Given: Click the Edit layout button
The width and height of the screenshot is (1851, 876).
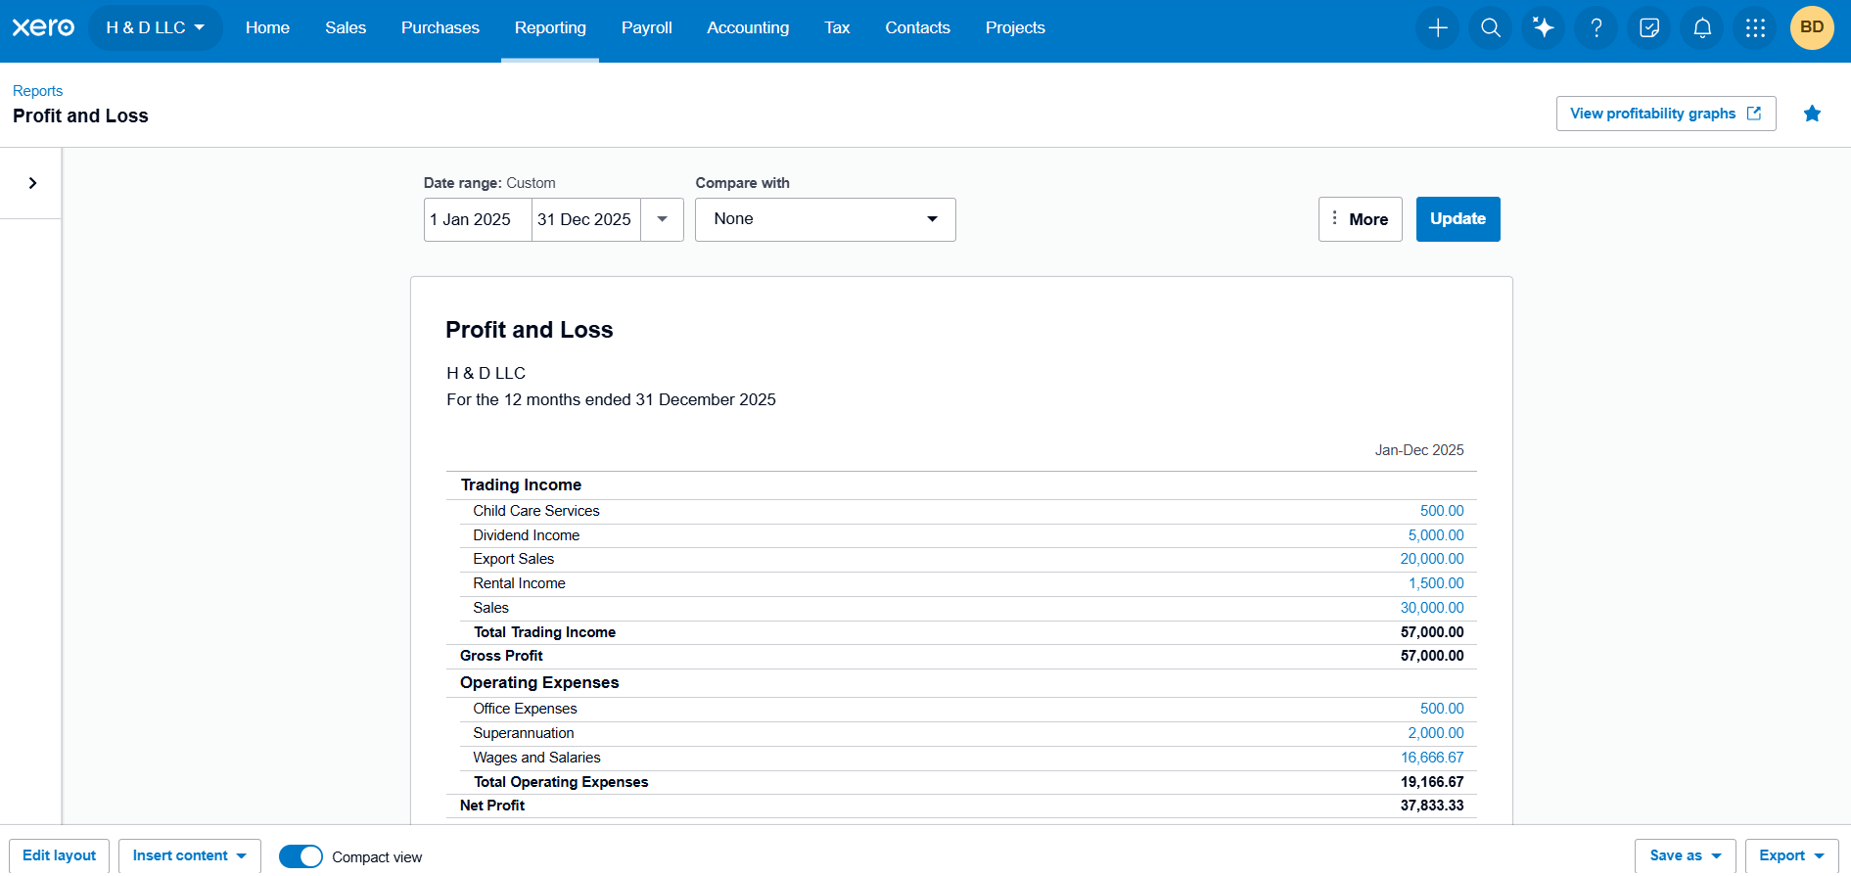Looking at the screenshot, I should [59, 855].
